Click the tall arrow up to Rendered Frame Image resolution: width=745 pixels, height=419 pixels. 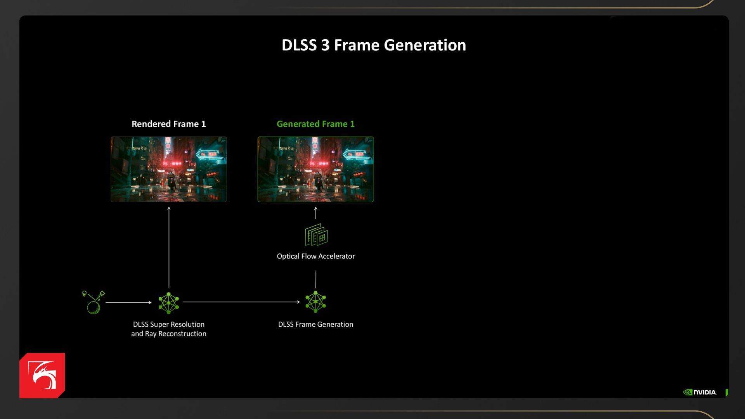169,248
